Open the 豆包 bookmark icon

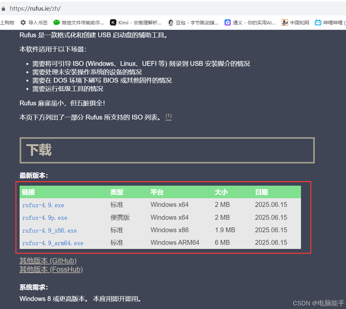click(x=171, y=22)
